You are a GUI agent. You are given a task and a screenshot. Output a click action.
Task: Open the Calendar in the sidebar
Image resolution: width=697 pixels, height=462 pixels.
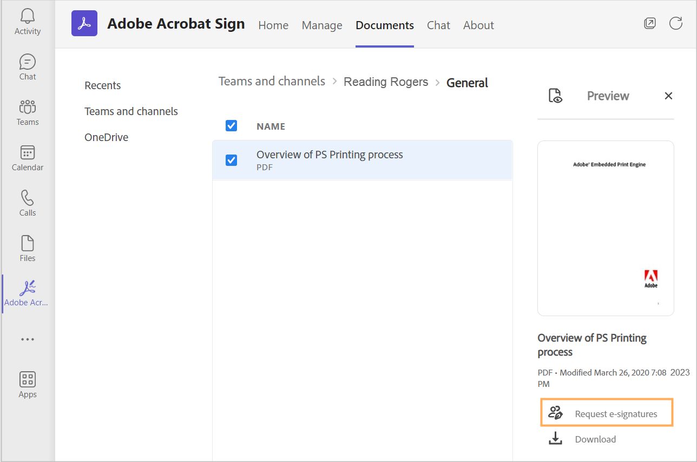click(x=28, y=158)
